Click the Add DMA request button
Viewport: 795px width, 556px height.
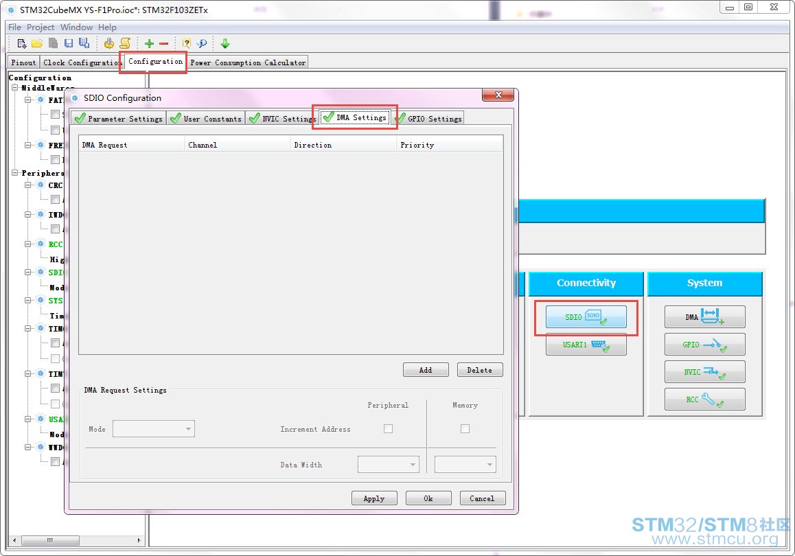point(426,370)
